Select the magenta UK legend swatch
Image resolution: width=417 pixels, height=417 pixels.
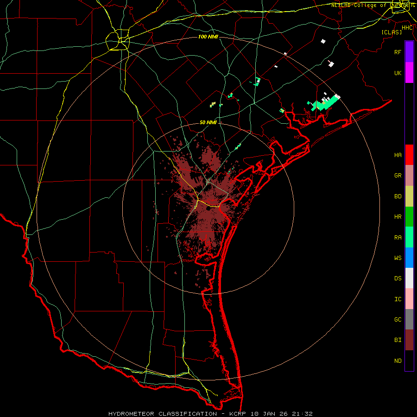pyautogui.click(x=409, y=73)
